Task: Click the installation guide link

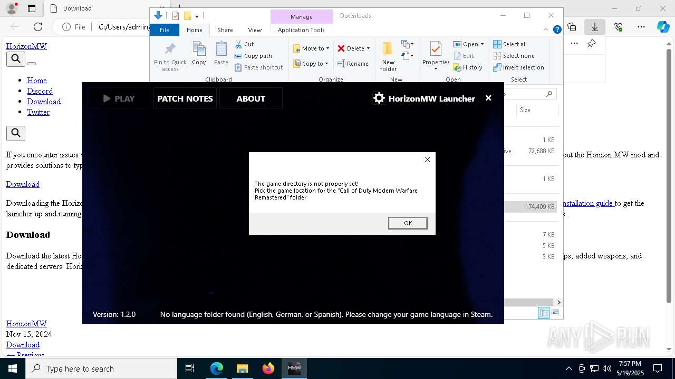Action: 588,203
